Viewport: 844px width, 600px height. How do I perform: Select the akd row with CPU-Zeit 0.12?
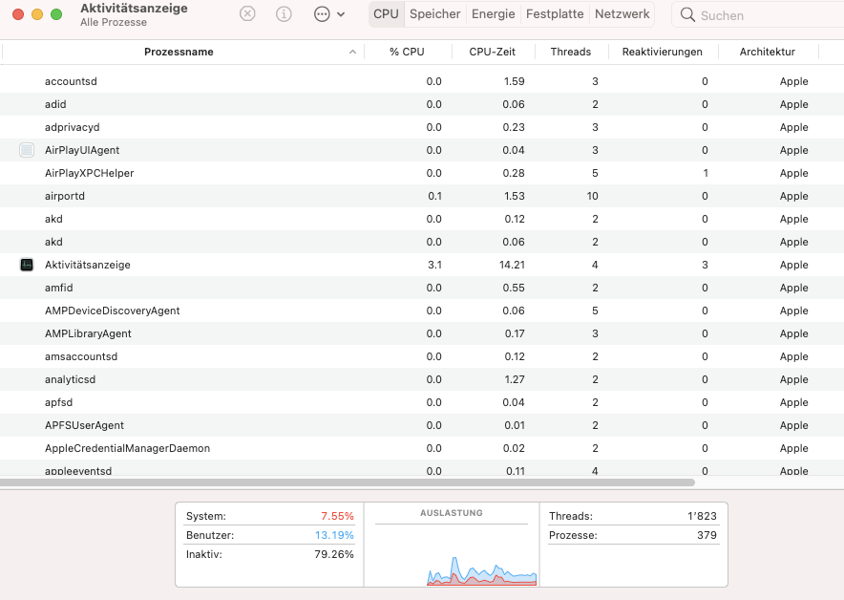pos(422,219)
